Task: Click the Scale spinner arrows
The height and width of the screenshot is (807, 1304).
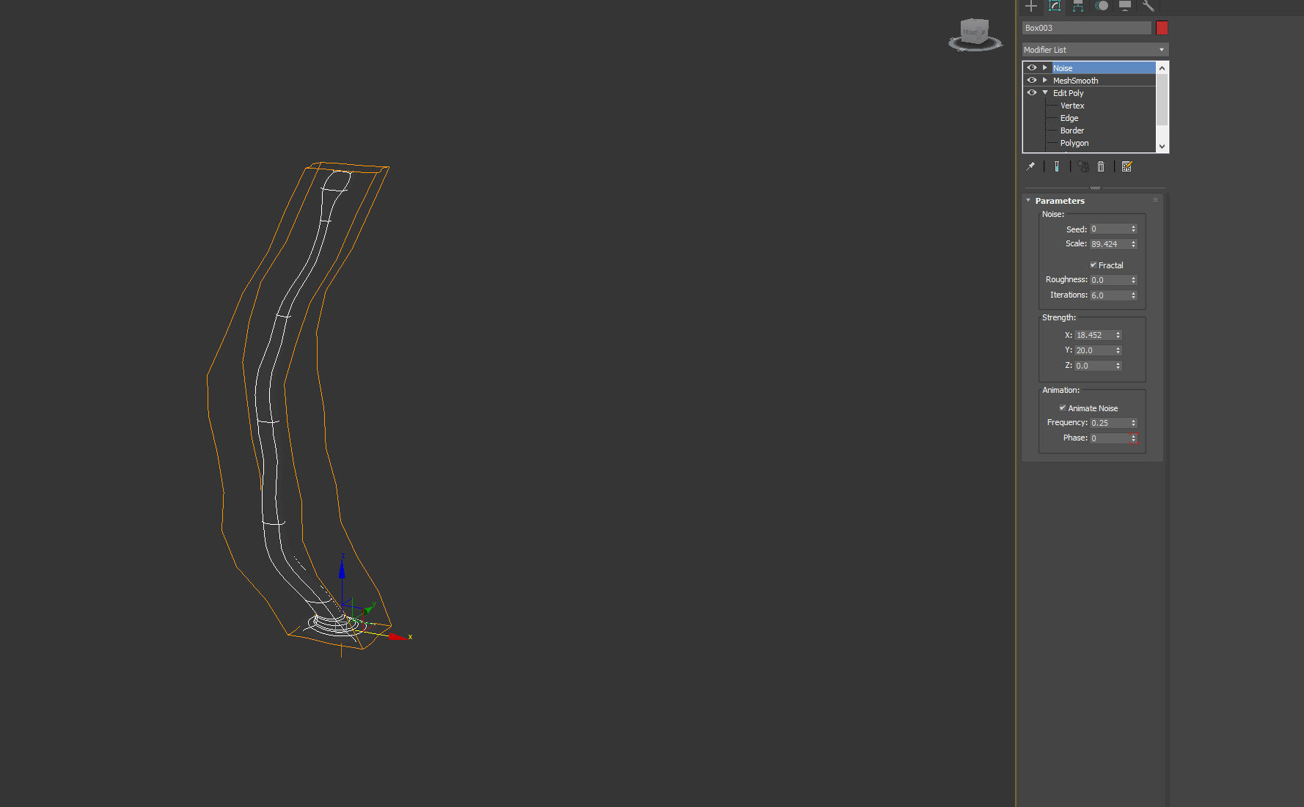Action: (x=1133, y=244)
